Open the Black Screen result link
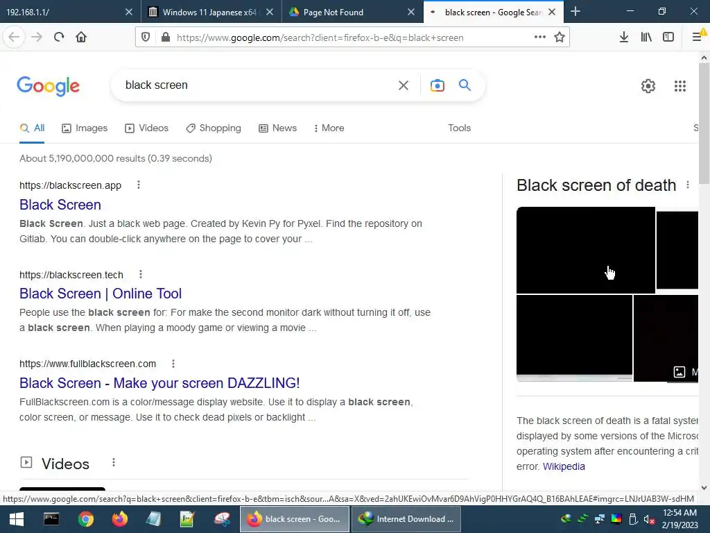 [x=60, y=205]
